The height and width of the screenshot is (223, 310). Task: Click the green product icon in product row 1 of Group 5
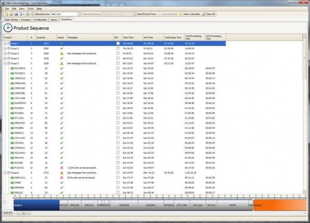pyautogui.click(x=12, y=69)
